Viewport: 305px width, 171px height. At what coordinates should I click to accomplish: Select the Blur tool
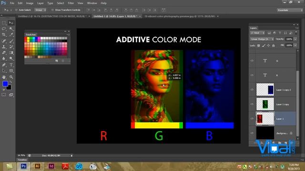(x=4, y=58)
